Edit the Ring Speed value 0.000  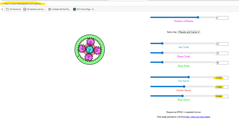click(222, 96)
